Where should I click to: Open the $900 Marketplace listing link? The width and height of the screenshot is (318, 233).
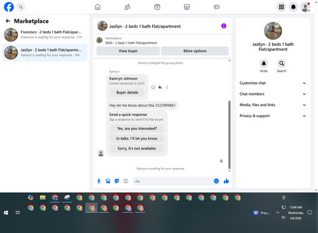tap(131, 43)
